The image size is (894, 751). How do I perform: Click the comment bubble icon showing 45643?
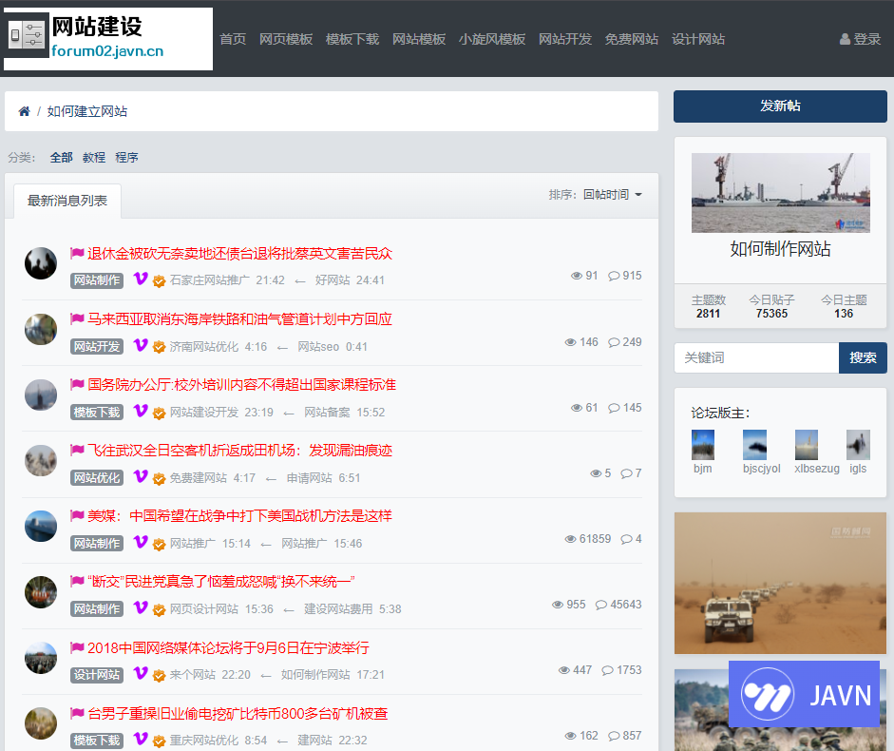(x=601, y=605)
